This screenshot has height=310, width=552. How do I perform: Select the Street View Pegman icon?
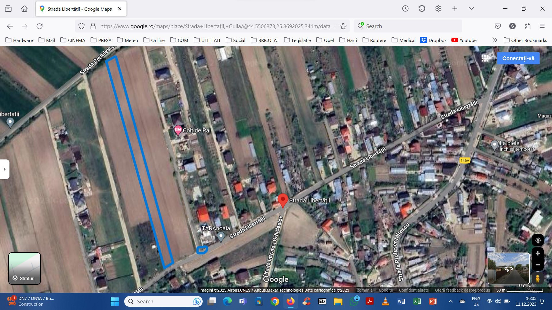(537, 278)
